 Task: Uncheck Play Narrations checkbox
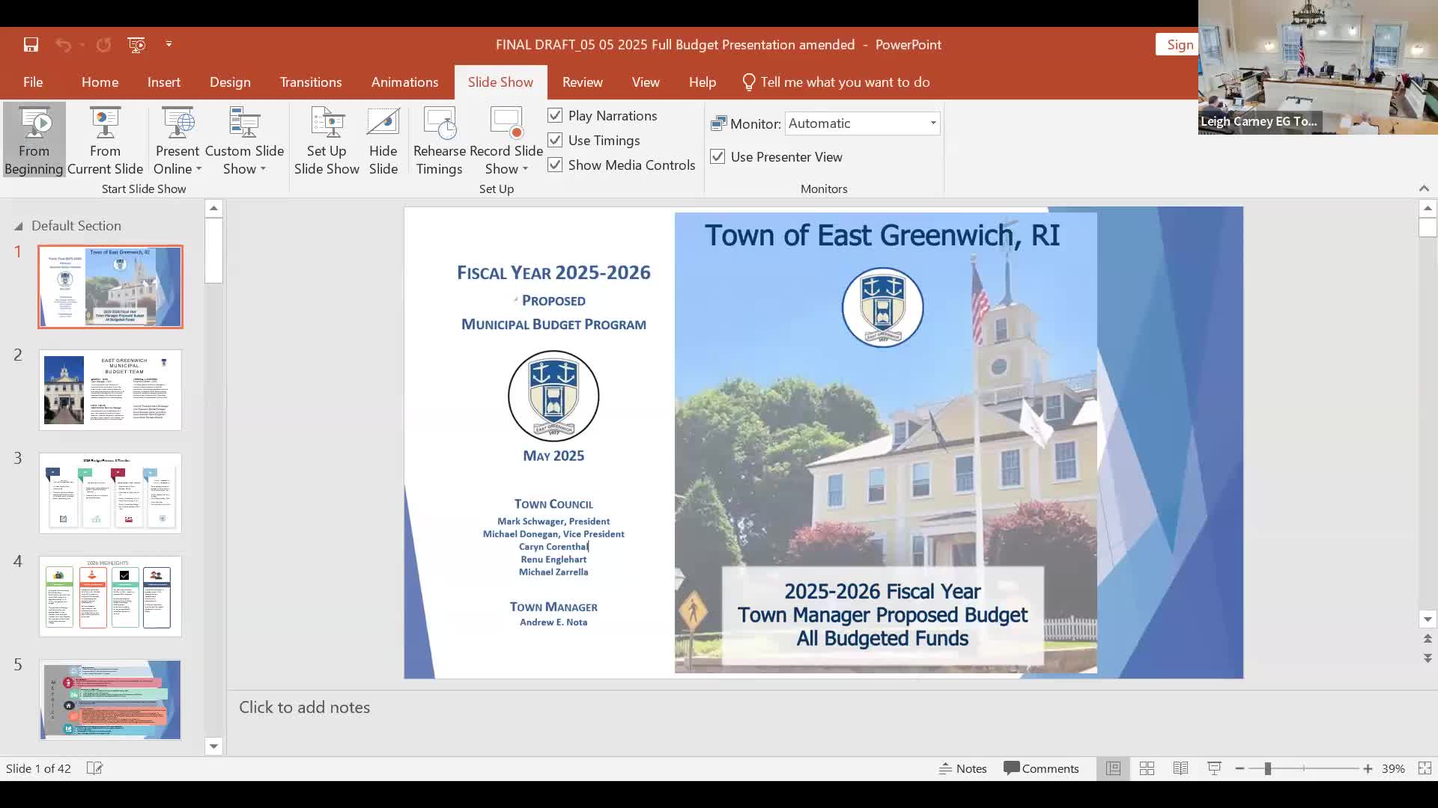click(x=555, y=115)
